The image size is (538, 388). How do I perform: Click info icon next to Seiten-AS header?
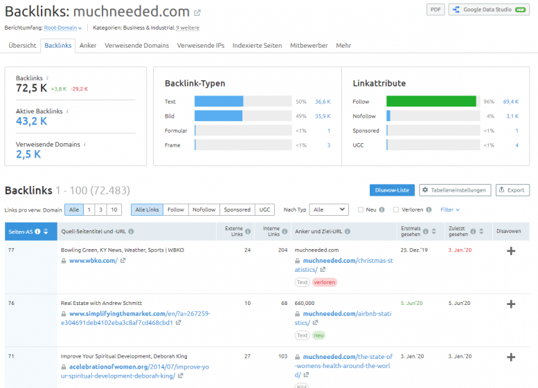(37, 232)
